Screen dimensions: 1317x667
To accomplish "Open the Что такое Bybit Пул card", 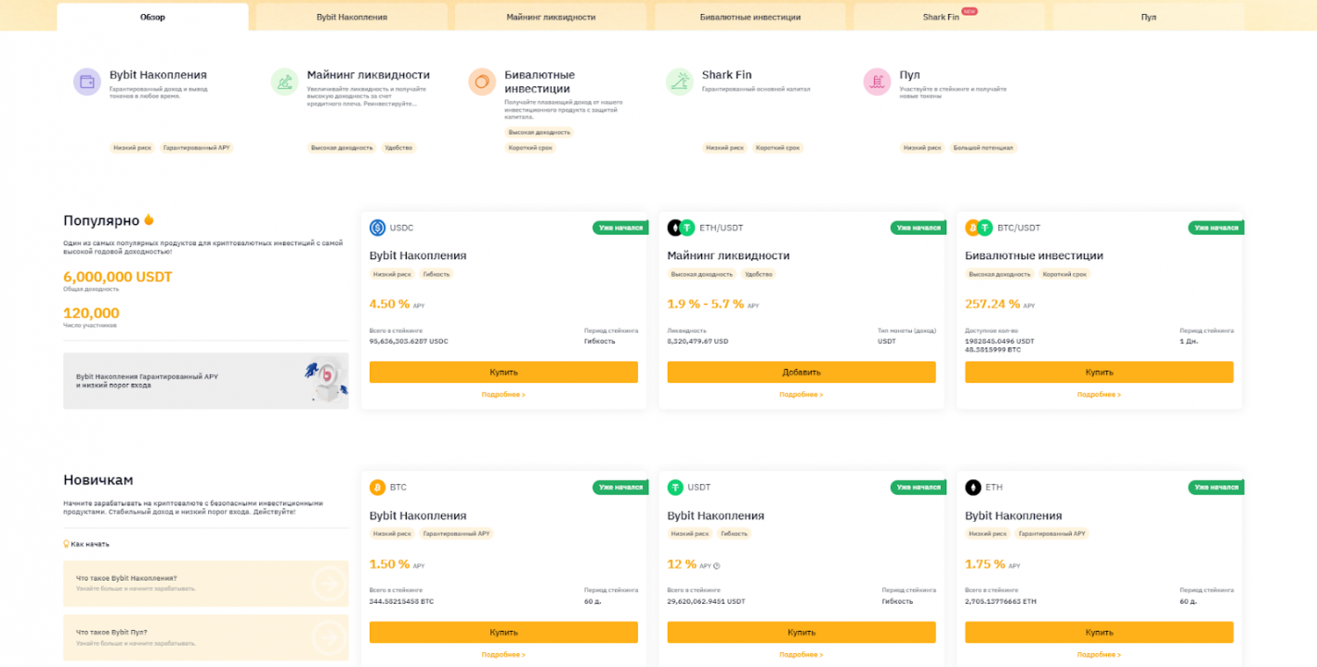I will coord(206,637).
